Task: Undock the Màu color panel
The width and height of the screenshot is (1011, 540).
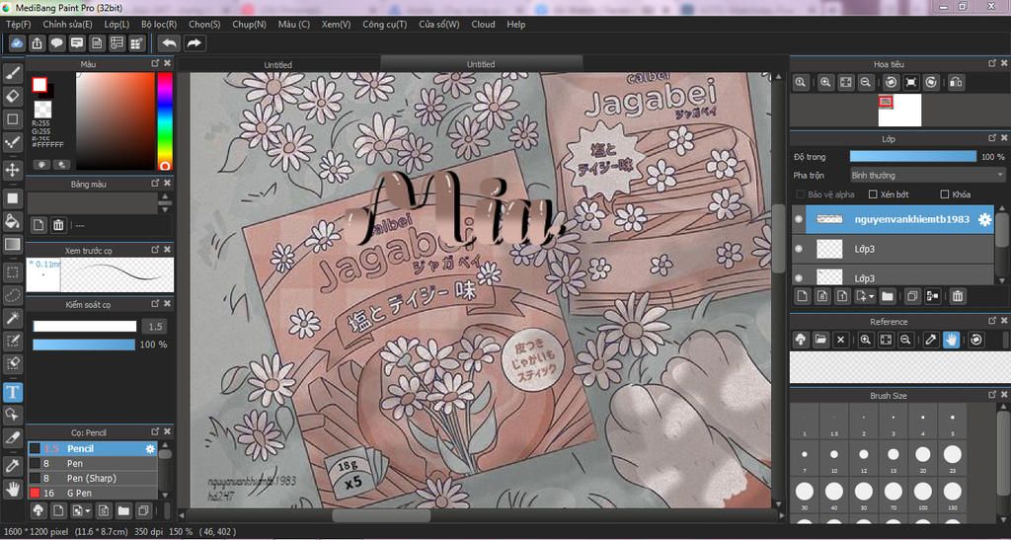Action: (x=155, y=63)
